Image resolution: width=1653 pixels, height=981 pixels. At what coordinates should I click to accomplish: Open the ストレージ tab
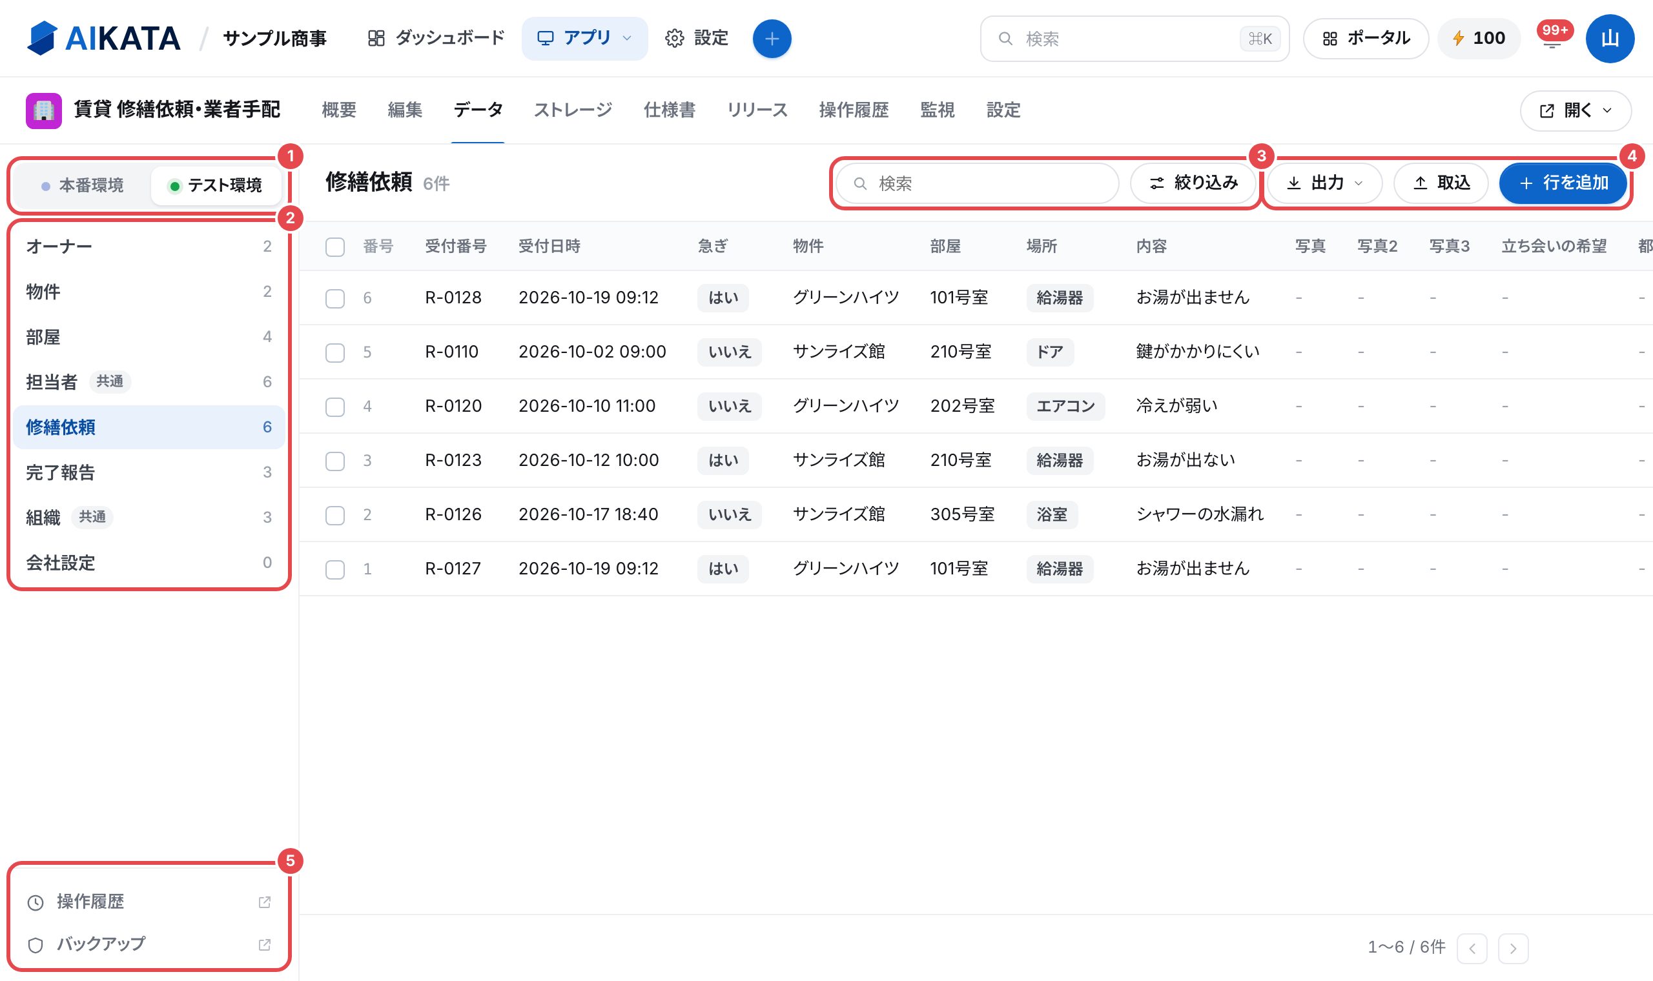[573, 110]
